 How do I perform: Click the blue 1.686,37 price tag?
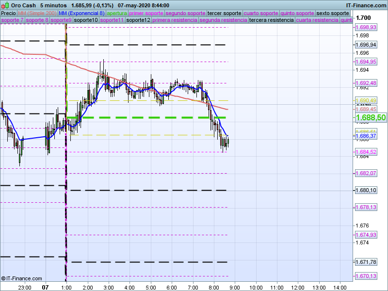click(x=366, y=137)
